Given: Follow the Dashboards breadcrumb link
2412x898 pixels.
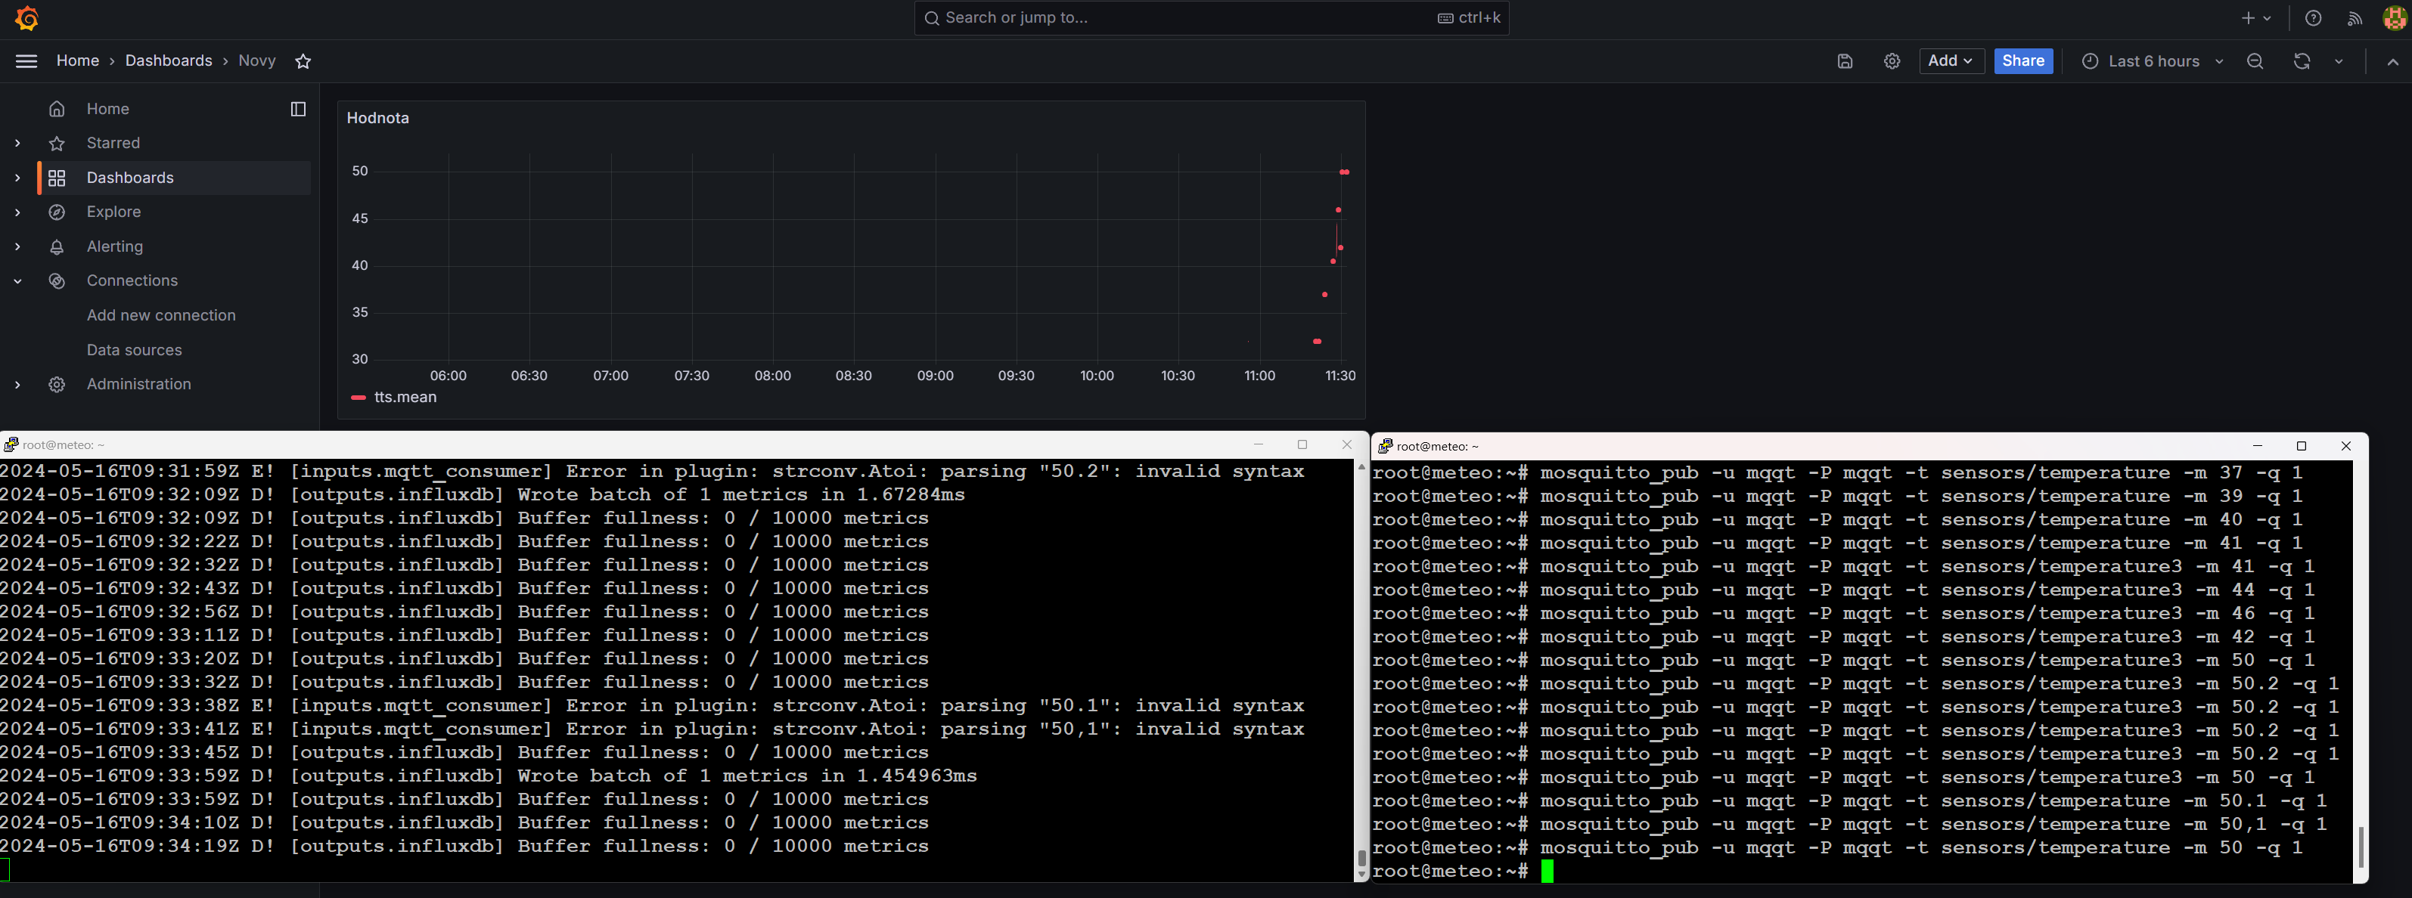Looking at the screenshot, I should 169,60.
